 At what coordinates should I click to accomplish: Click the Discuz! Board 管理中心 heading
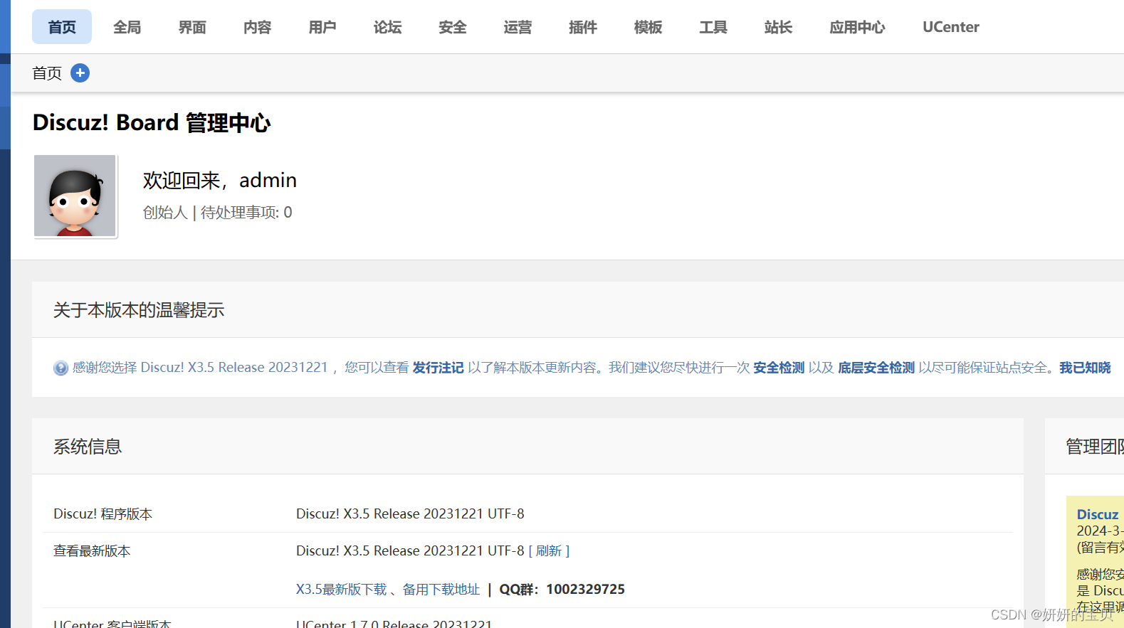point(152,122)
